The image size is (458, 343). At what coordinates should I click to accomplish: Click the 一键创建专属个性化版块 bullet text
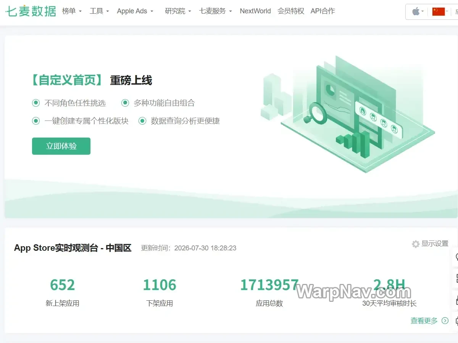(x=87, y=121)
